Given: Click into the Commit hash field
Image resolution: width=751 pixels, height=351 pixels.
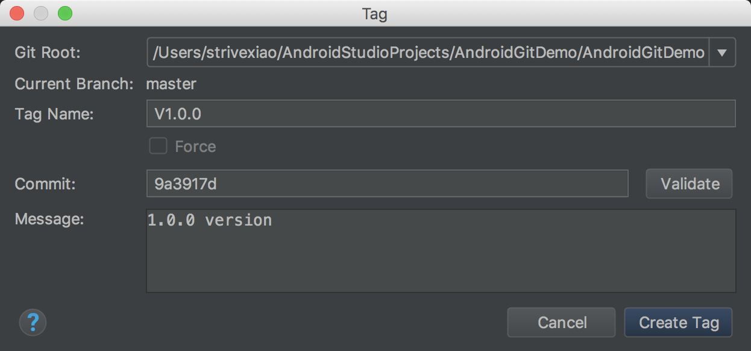Looking at the screenshot, I should click(387, 183).
